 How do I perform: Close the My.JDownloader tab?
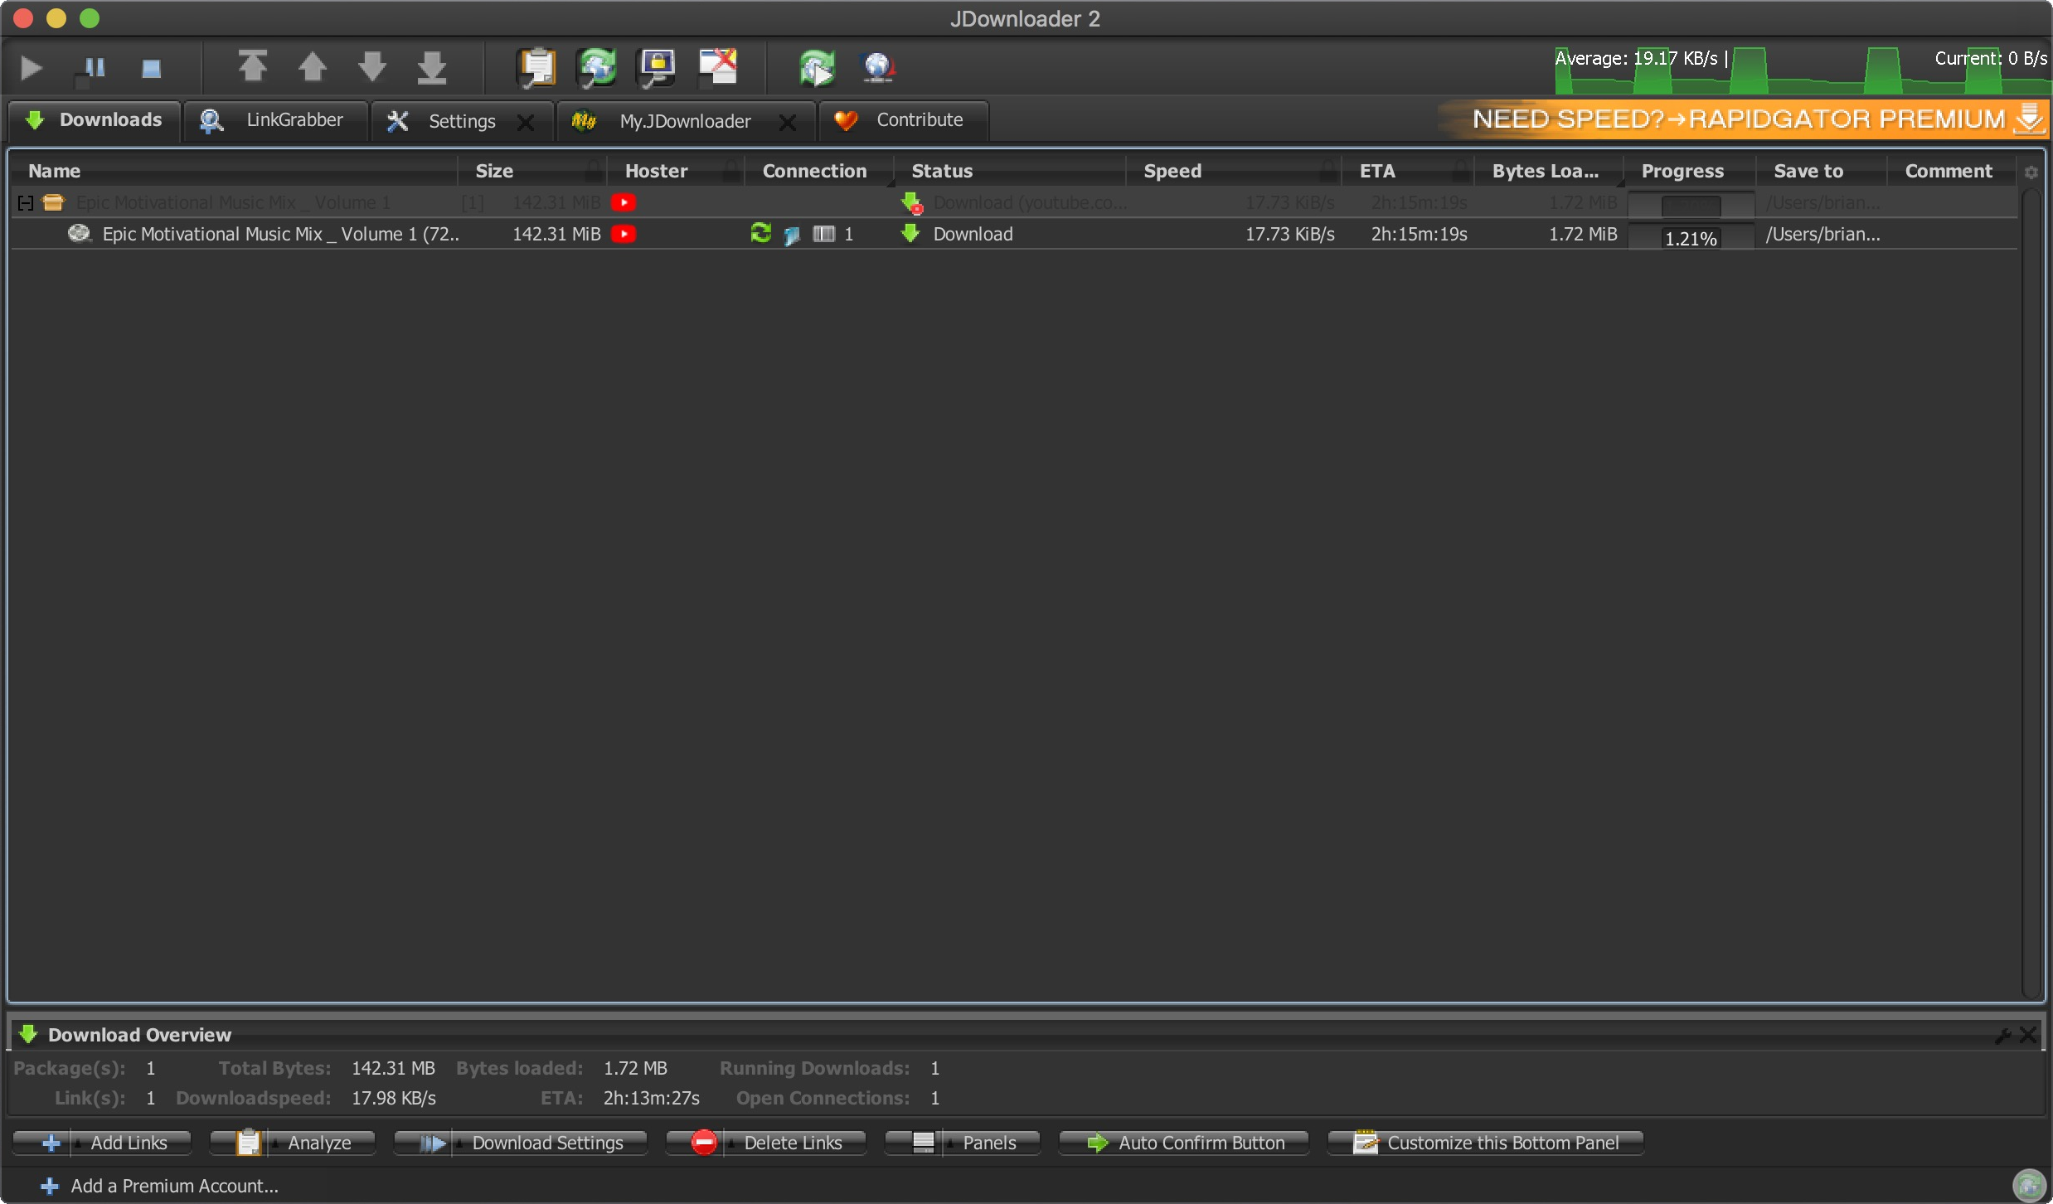point(788,122)
